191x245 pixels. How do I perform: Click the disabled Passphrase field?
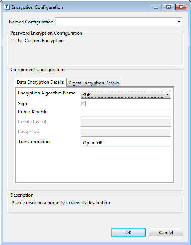click(x=126, y=132)
